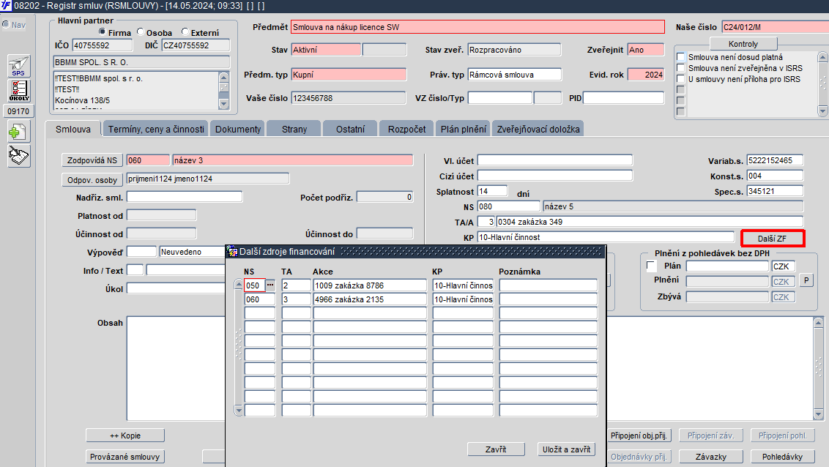Click the dialog icon in Další zdroje financování title
Image resolution: width=829 pixels, height=467 pixels.
(232, 252)
